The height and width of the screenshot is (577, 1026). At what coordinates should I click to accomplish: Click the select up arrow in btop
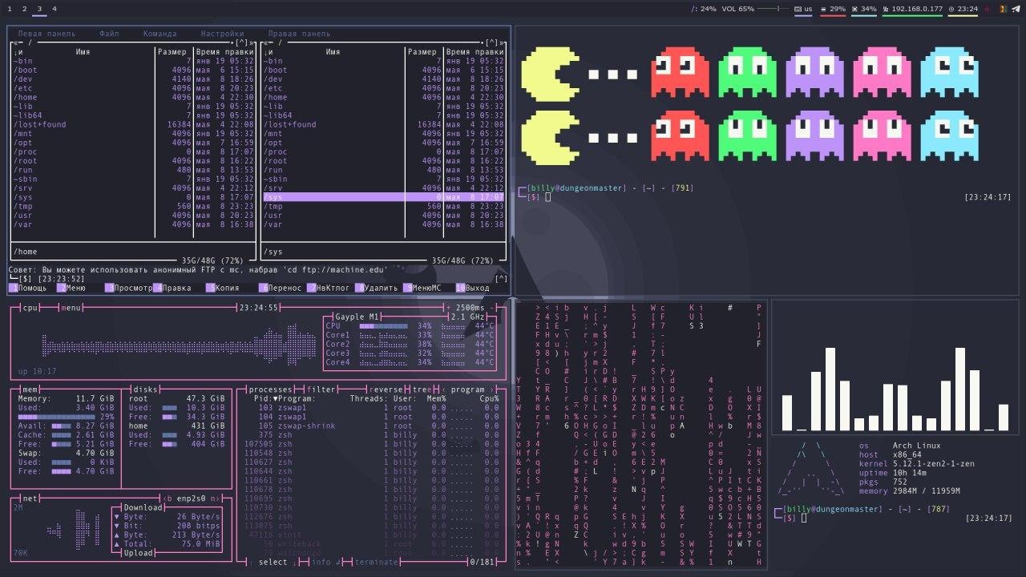coord(252,563)
